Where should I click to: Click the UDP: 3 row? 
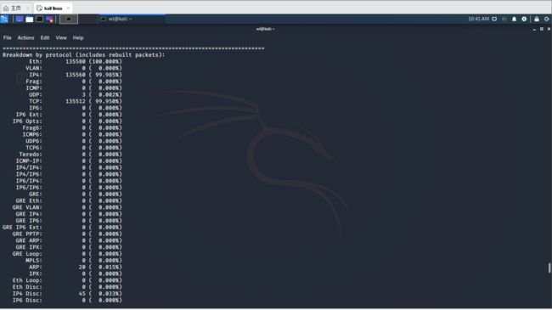click(x=76, y=95)
